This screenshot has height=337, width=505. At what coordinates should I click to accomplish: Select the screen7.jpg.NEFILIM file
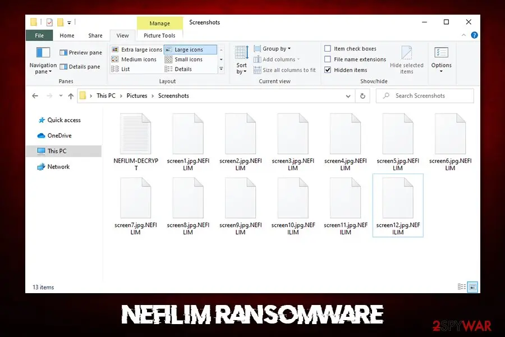(x=136, y=206)
